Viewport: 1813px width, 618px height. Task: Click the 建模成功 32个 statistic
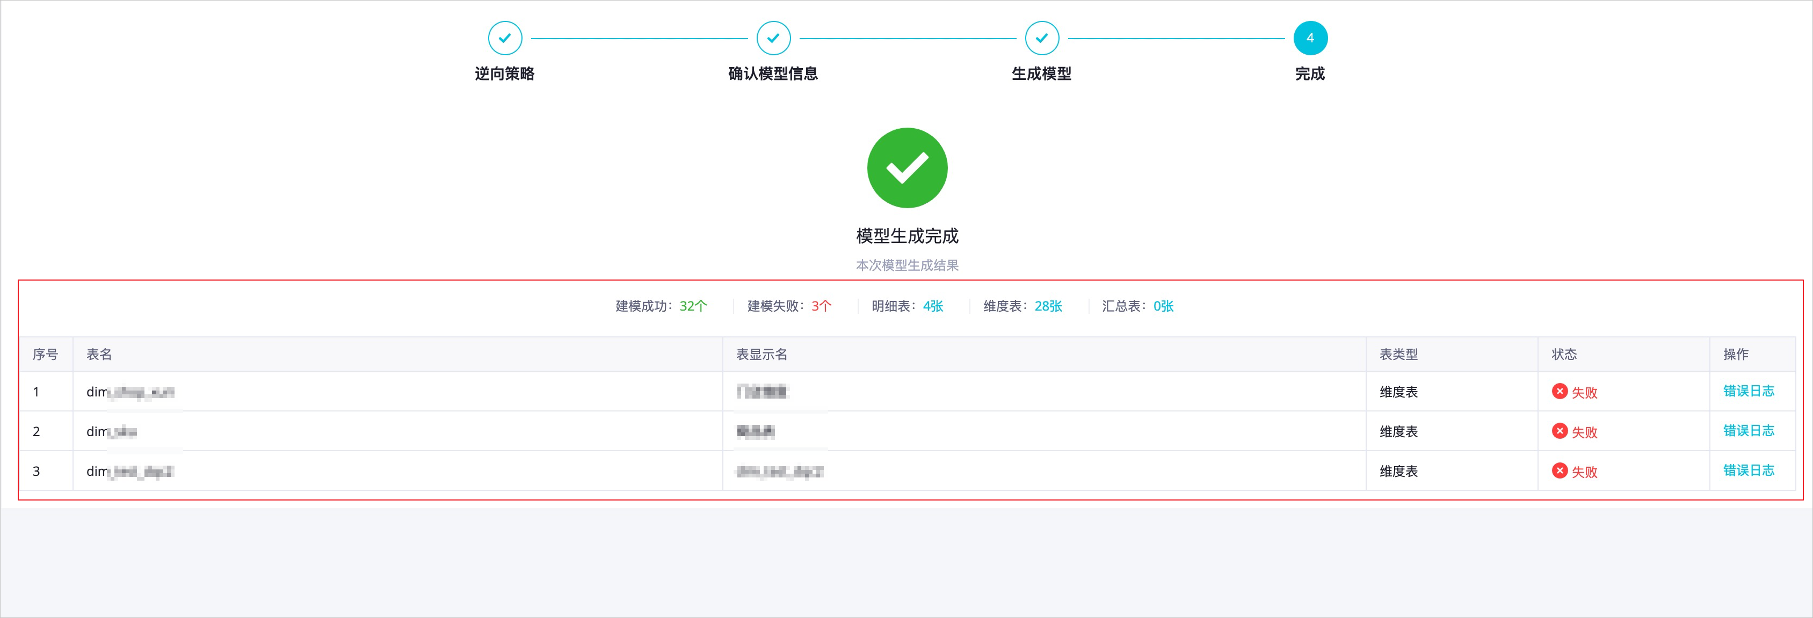pyautogui.click(x=661, y=306)
